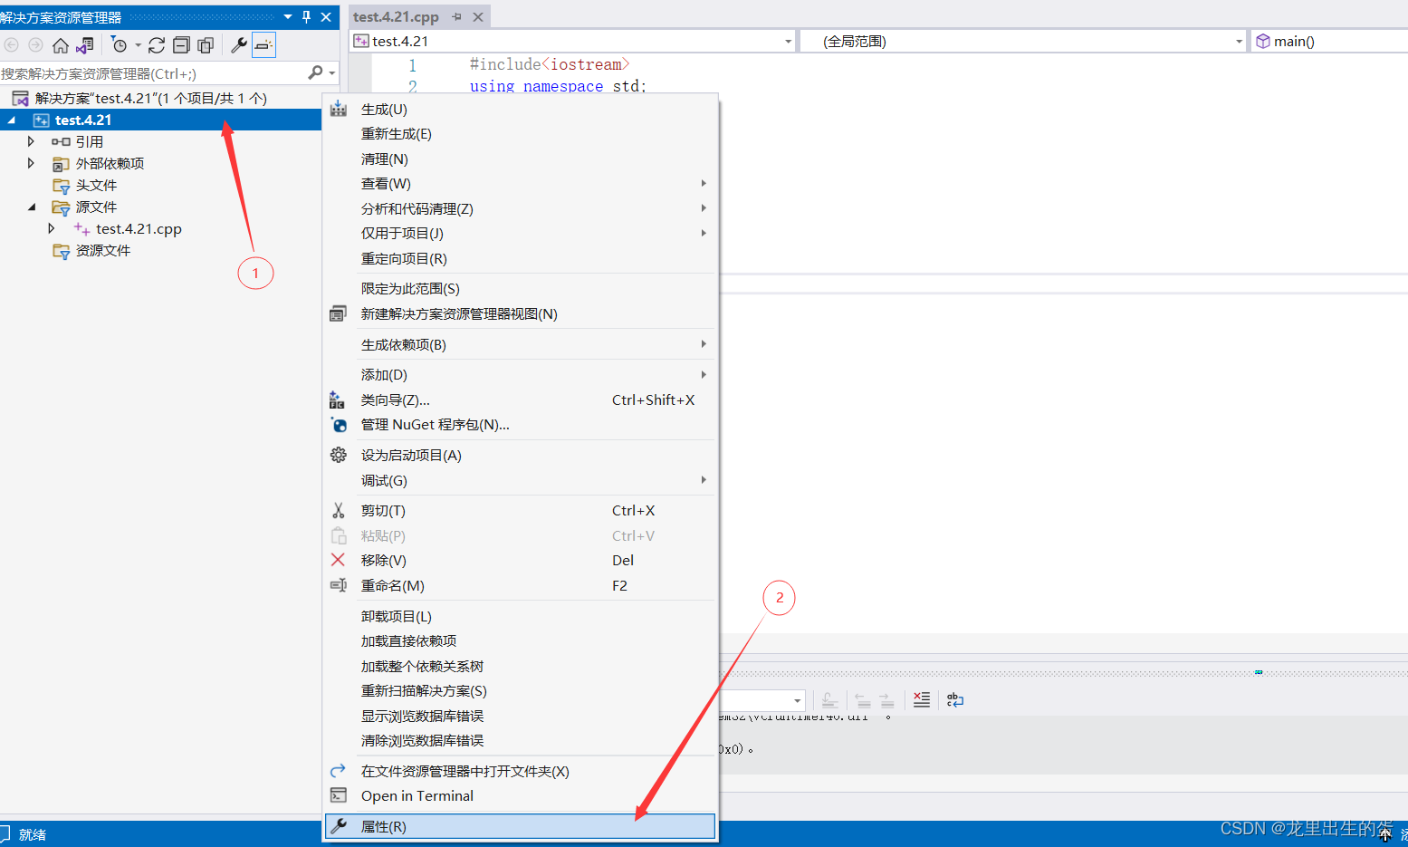The height and width of the screenshot is (847, 1408).
Task: Choose 移除(V) Remove
Action: pos(521,560)
